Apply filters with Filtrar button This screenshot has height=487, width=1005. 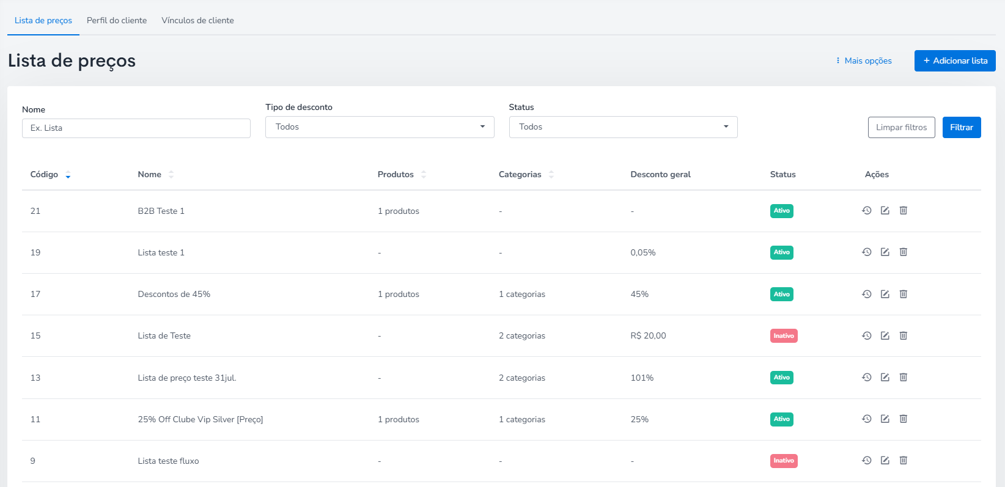pos(962,127)
